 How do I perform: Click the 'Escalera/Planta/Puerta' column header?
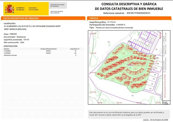click(49, 49)
